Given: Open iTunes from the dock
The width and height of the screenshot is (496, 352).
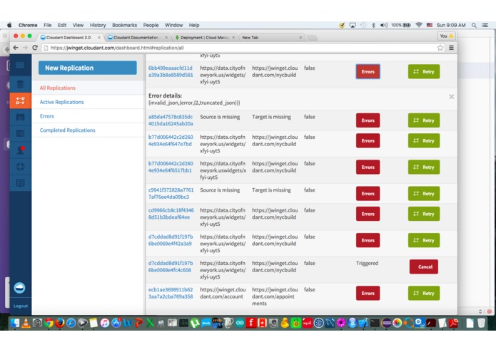Looking at the screenshot, I should coord(105,323).
